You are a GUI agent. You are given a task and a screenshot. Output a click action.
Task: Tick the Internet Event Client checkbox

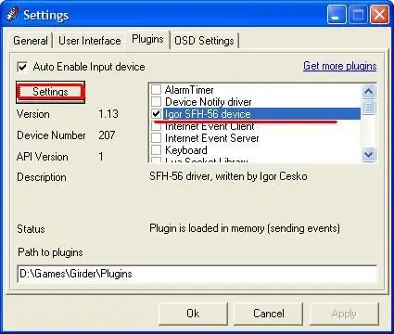tap(156, 126)
